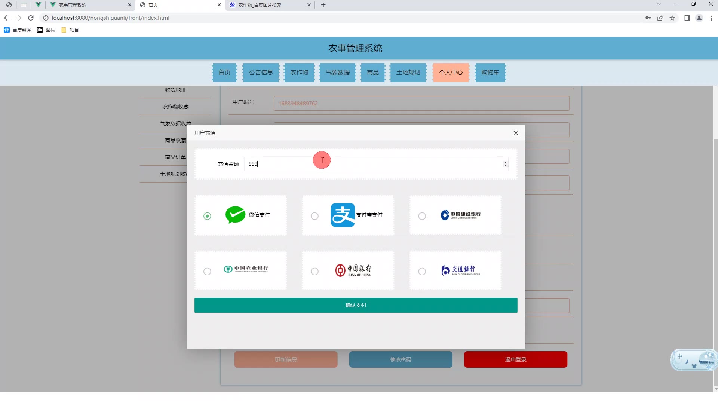
Task: Click the 用户充值 dialog title
Action: click(205, 133)
